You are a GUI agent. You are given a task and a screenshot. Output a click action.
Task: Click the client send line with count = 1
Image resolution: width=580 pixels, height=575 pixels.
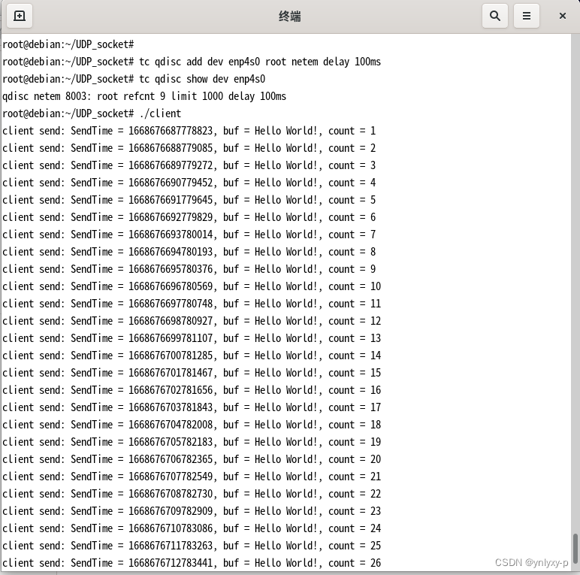[x=189, y=131]
